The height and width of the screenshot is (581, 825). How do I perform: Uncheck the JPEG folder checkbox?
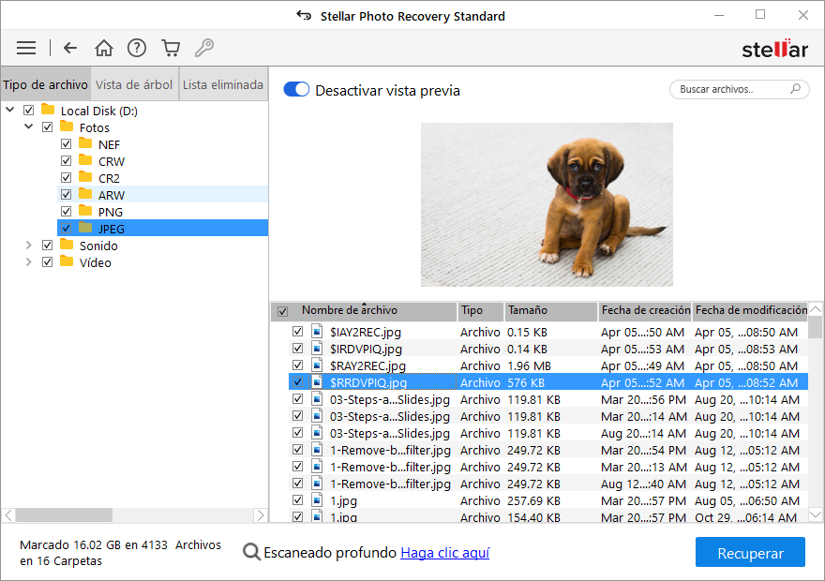pos(66,229)
